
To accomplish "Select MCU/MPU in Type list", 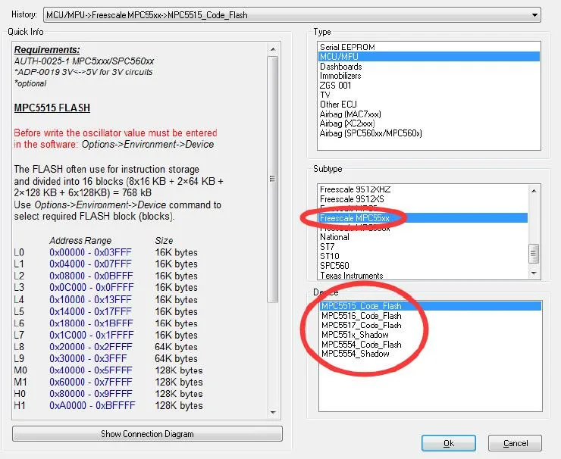I will 429,57.
